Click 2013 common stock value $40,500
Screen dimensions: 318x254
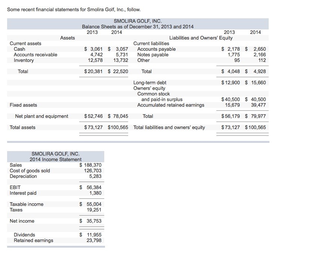tap(231, 99)
